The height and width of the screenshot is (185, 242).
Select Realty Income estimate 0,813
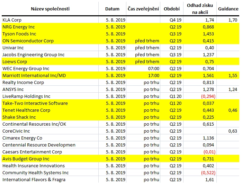click(208, 83)
